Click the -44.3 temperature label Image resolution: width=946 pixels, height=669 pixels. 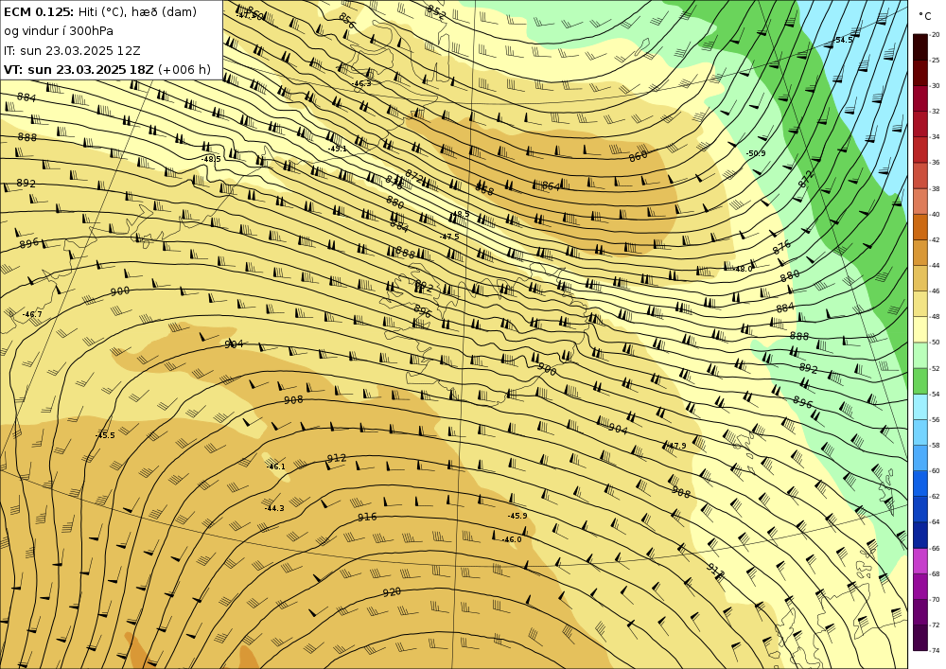(274, 508)
